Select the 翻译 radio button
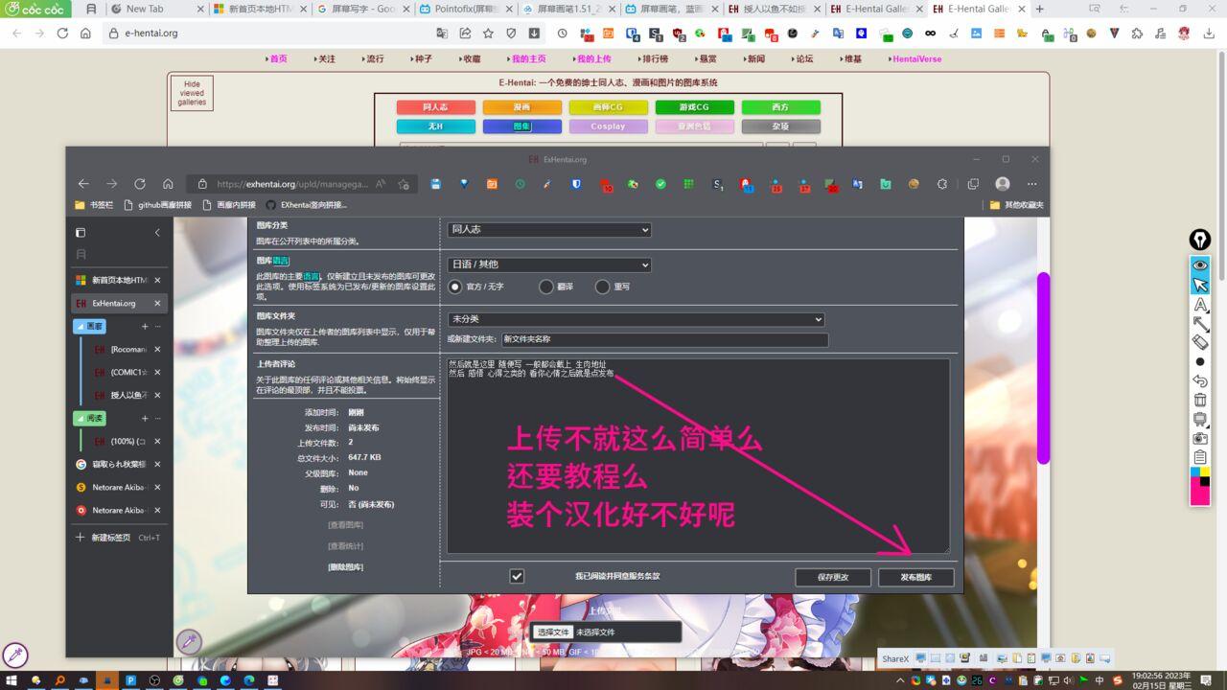1227x690 pixels. (546, 287)
